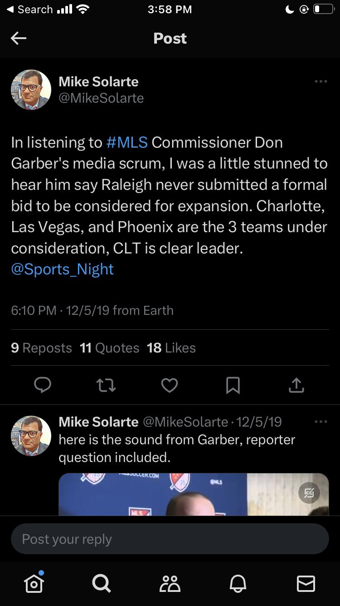This screenshot has height=606, width=340.
Task: Open more options on main post
Action: point(321,82)
